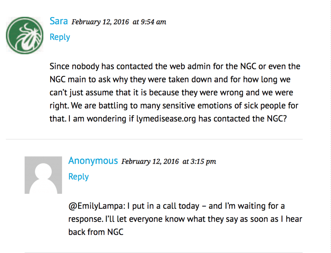Open Sara's author name link

pos(59,21)
